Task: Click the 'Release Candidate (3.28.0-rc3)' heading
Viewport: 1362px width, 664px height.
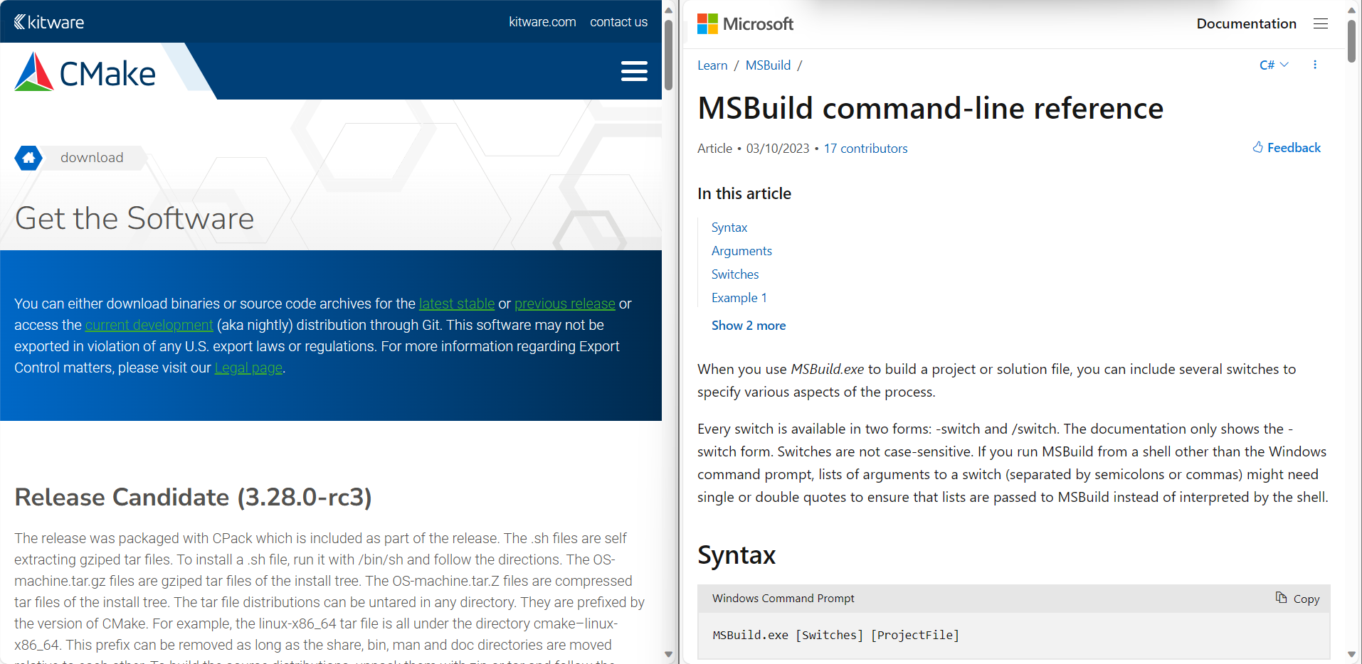Action: click(x=193, y=497)
